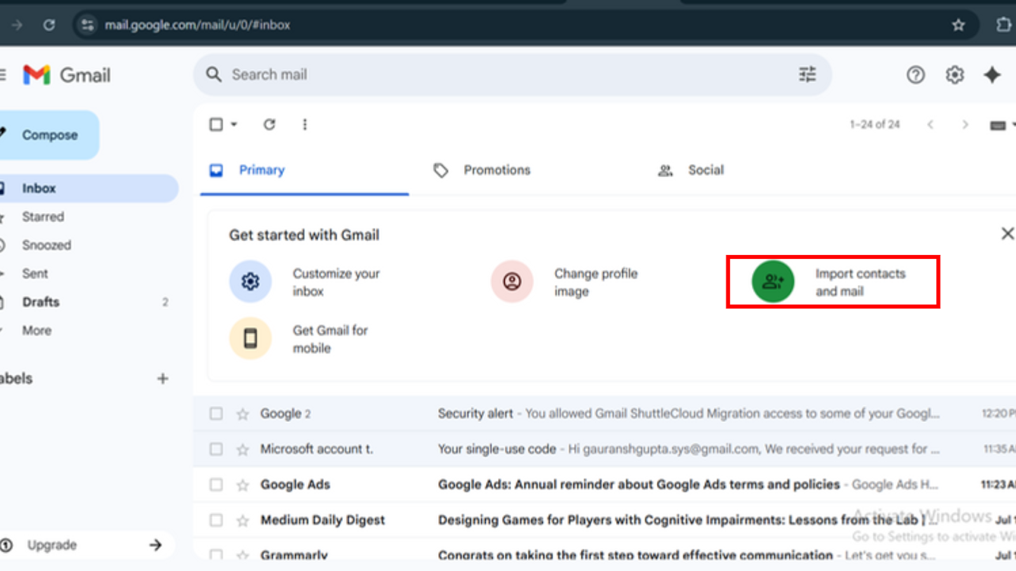Compose a new email
The width and height of the screenshot is (1016, 571).
pyautogui.click(x=49, y=135)
